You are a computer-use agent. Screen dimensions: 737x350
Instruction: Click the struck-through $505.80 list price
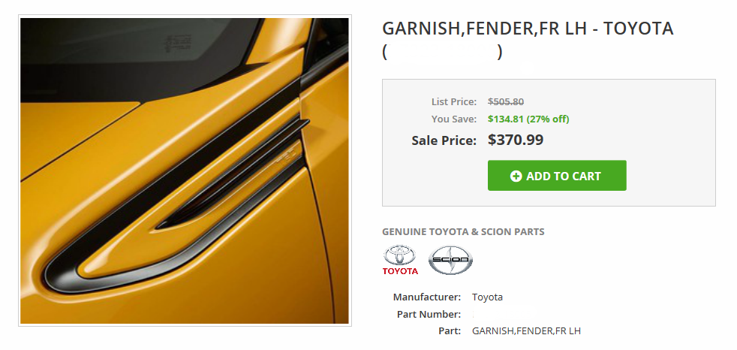(506, 101)
